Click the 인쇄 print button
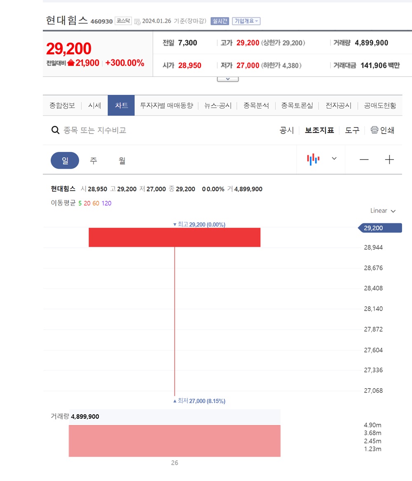Screen dimensions: 412x481 382,130
